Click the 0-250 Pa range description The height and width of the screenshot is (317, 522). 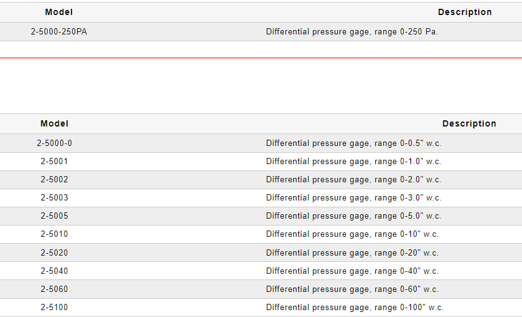pyautogui.click(x=352, y=31)
